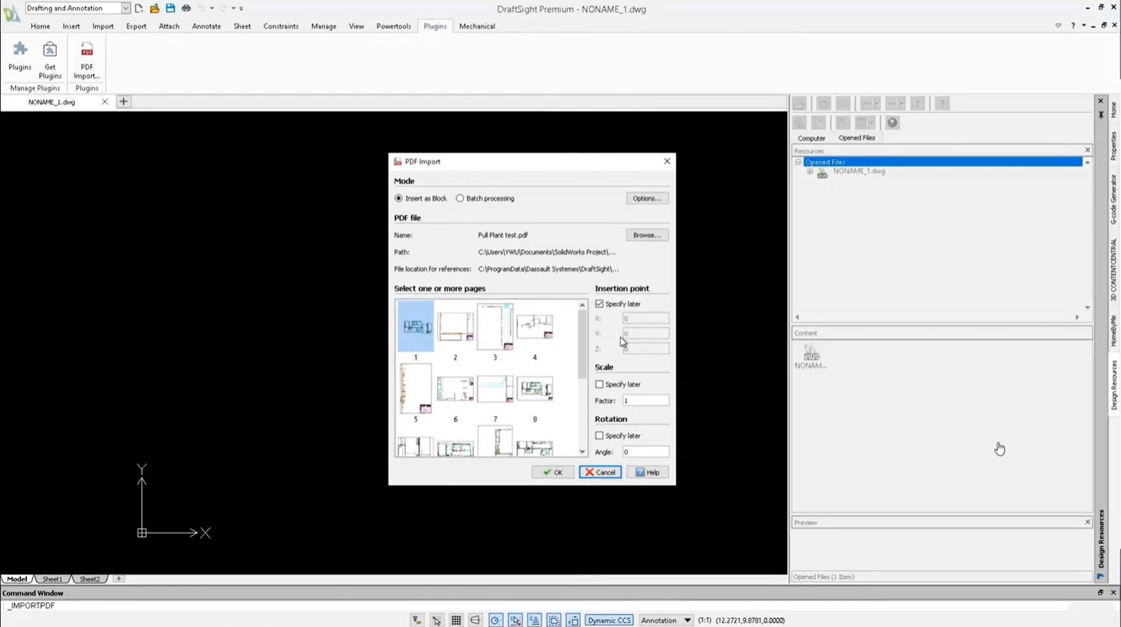Click the sphere icon in Design Resources toolbar

click(892, 123)
